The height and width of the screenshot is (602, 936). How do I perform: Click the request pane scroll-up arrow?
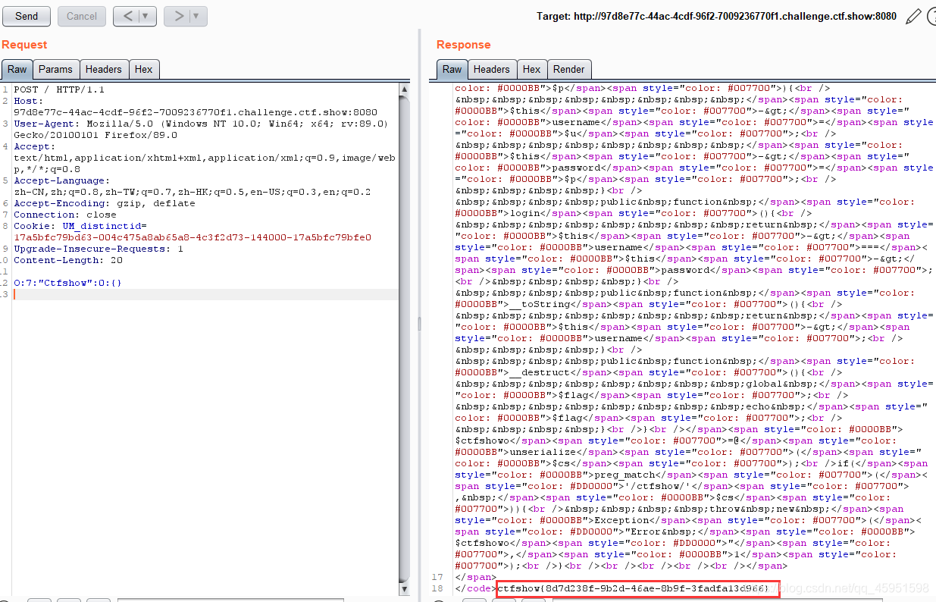click(405, 88)
